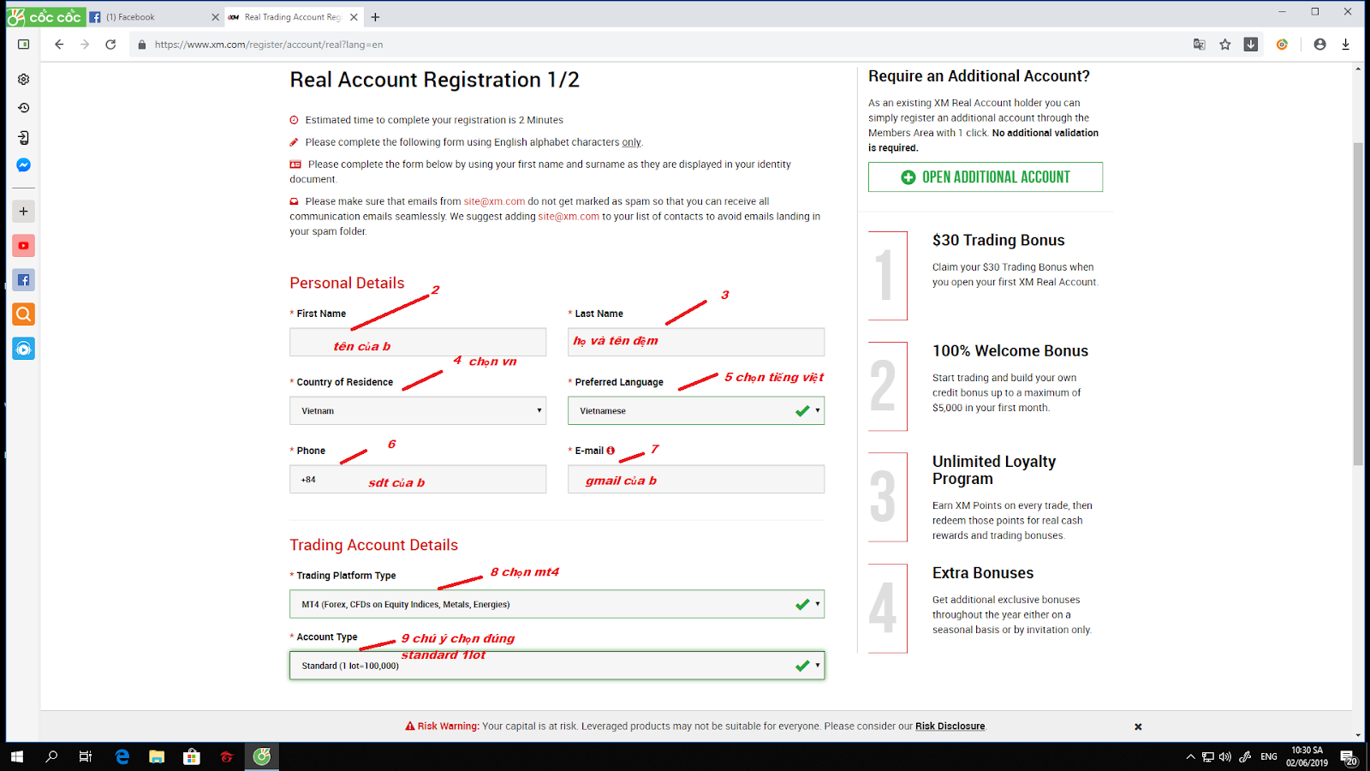Screen dimensions: 1370x771
Task: Click into the E-mail field
Action: coord(696,479)
